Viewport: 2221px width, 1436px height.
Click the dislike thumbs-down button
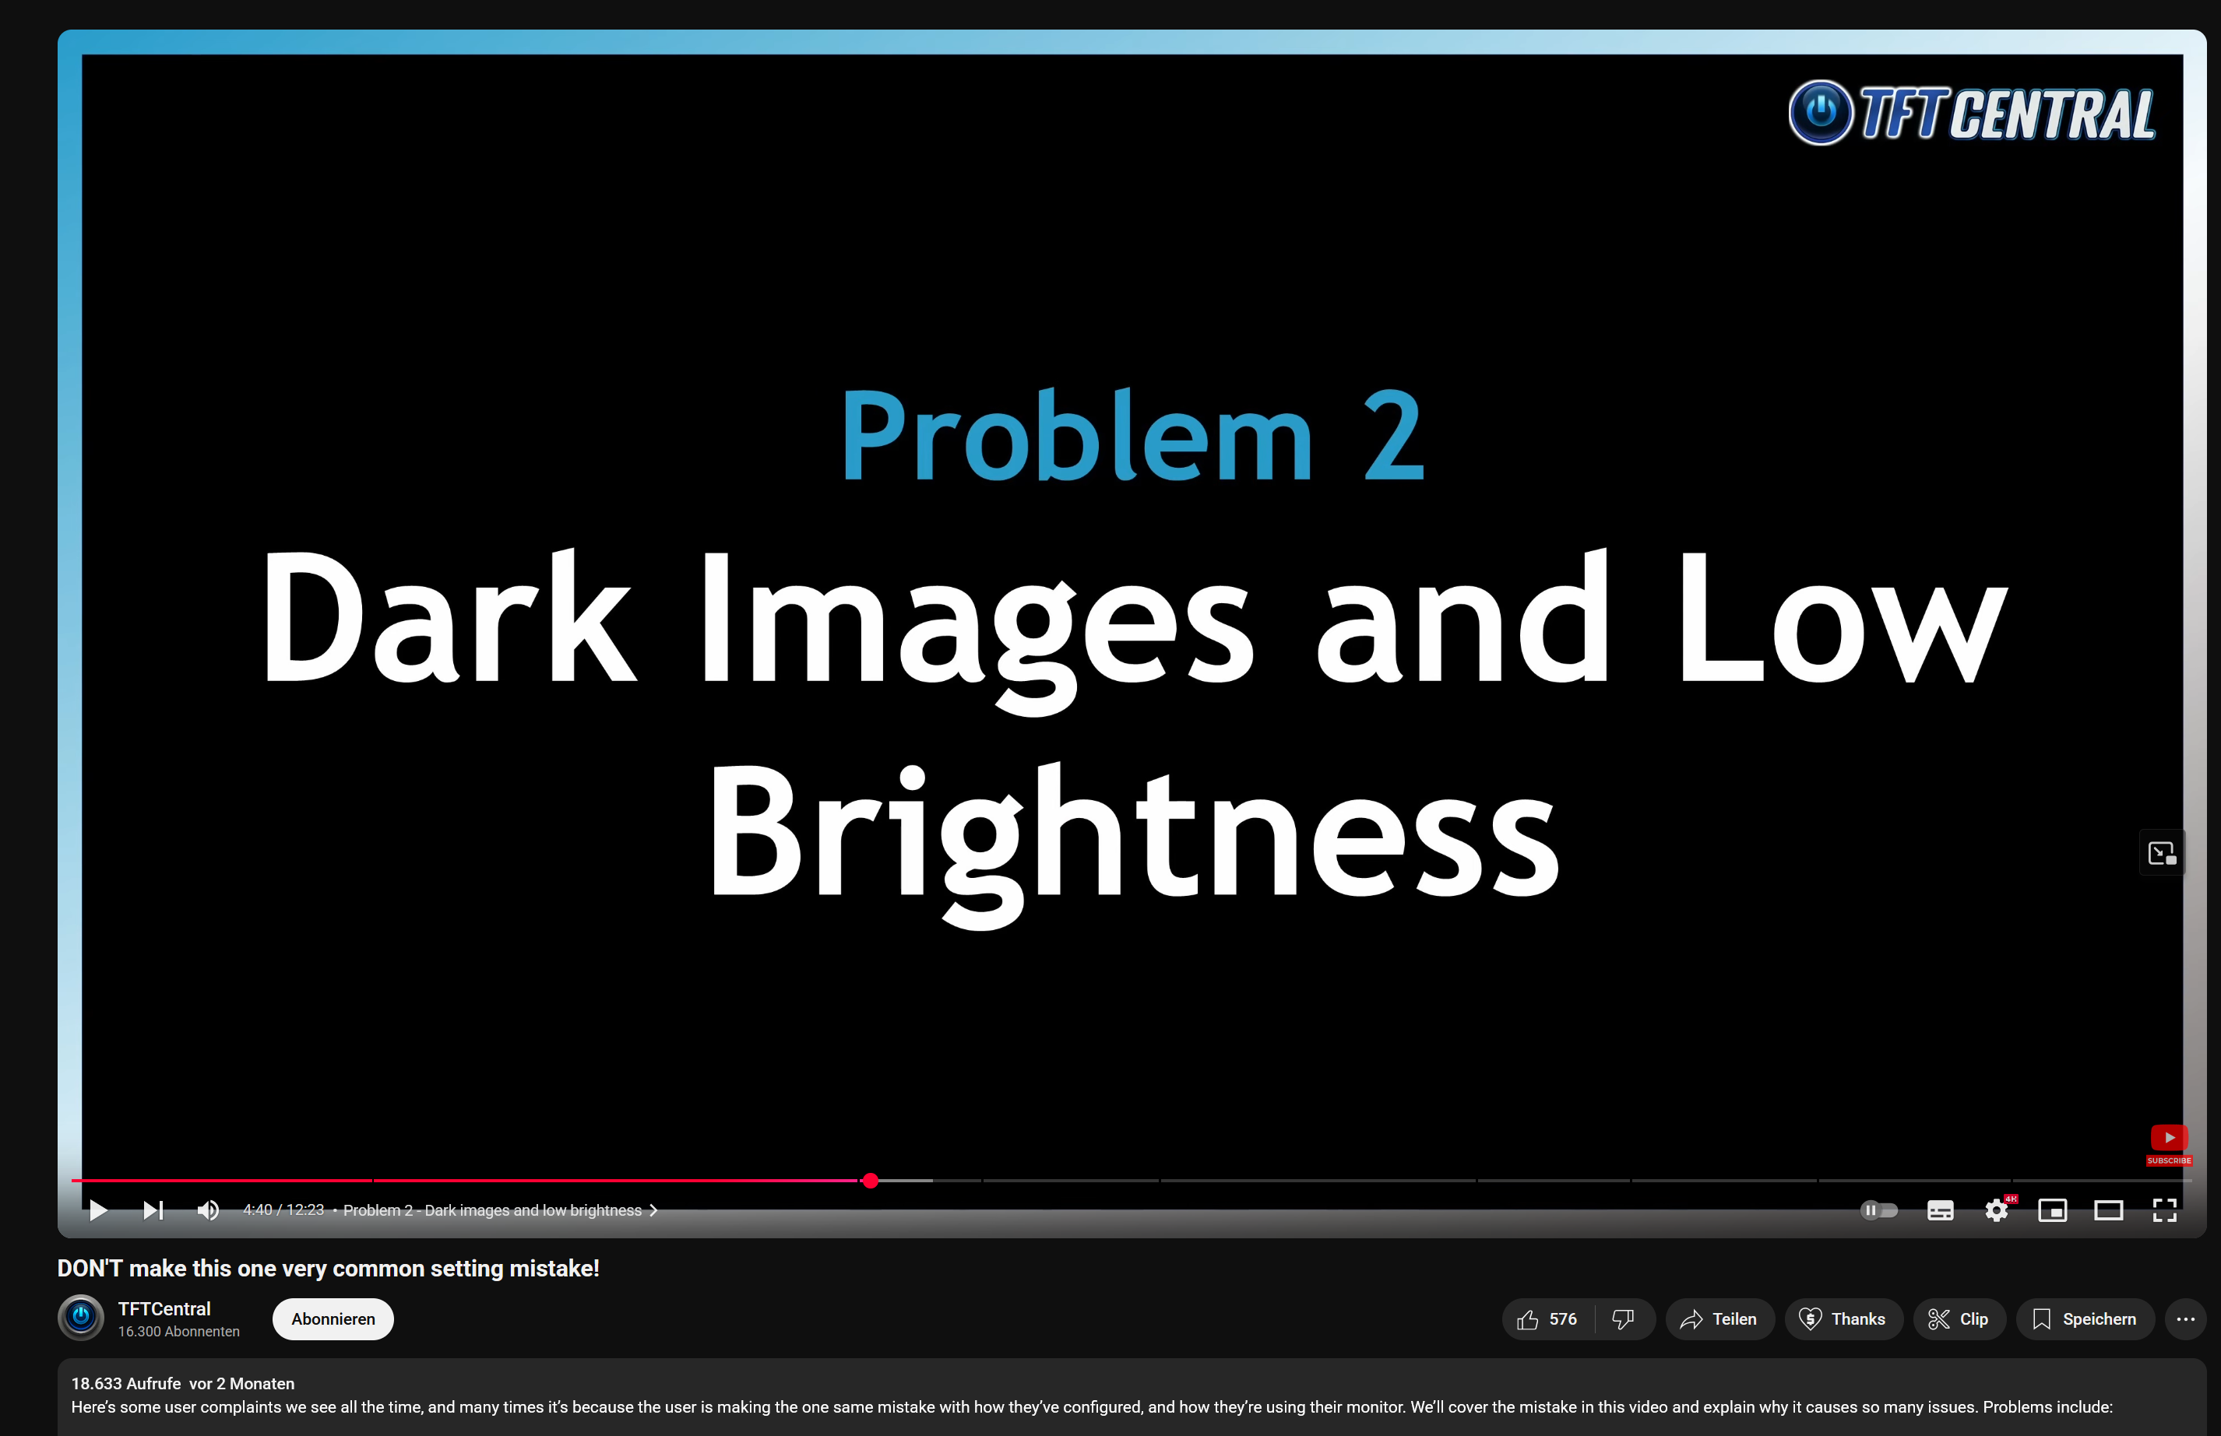pyautogui.click(x=1623, y=1319)
